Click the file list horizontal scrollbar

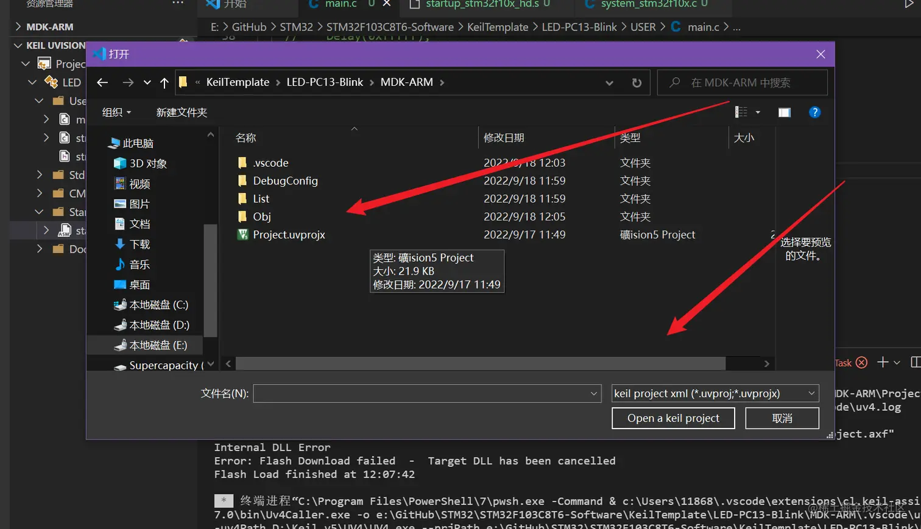point(481,363)
